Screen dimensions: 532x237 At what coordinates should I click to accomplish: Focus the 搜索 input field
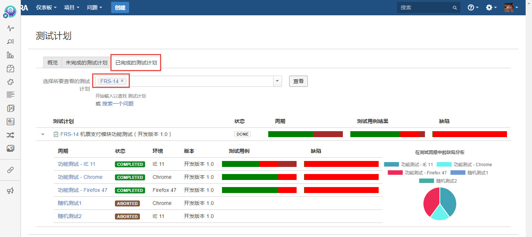tap(429, 7)
